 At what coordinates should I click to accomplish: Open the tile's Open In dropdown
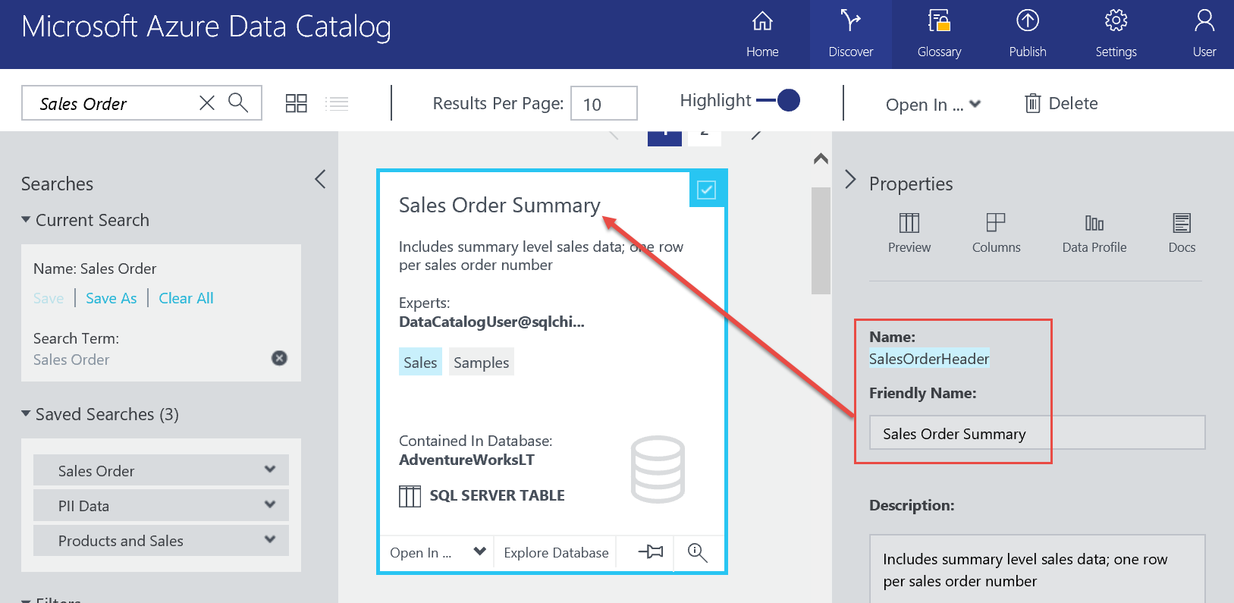click(437, 552)
